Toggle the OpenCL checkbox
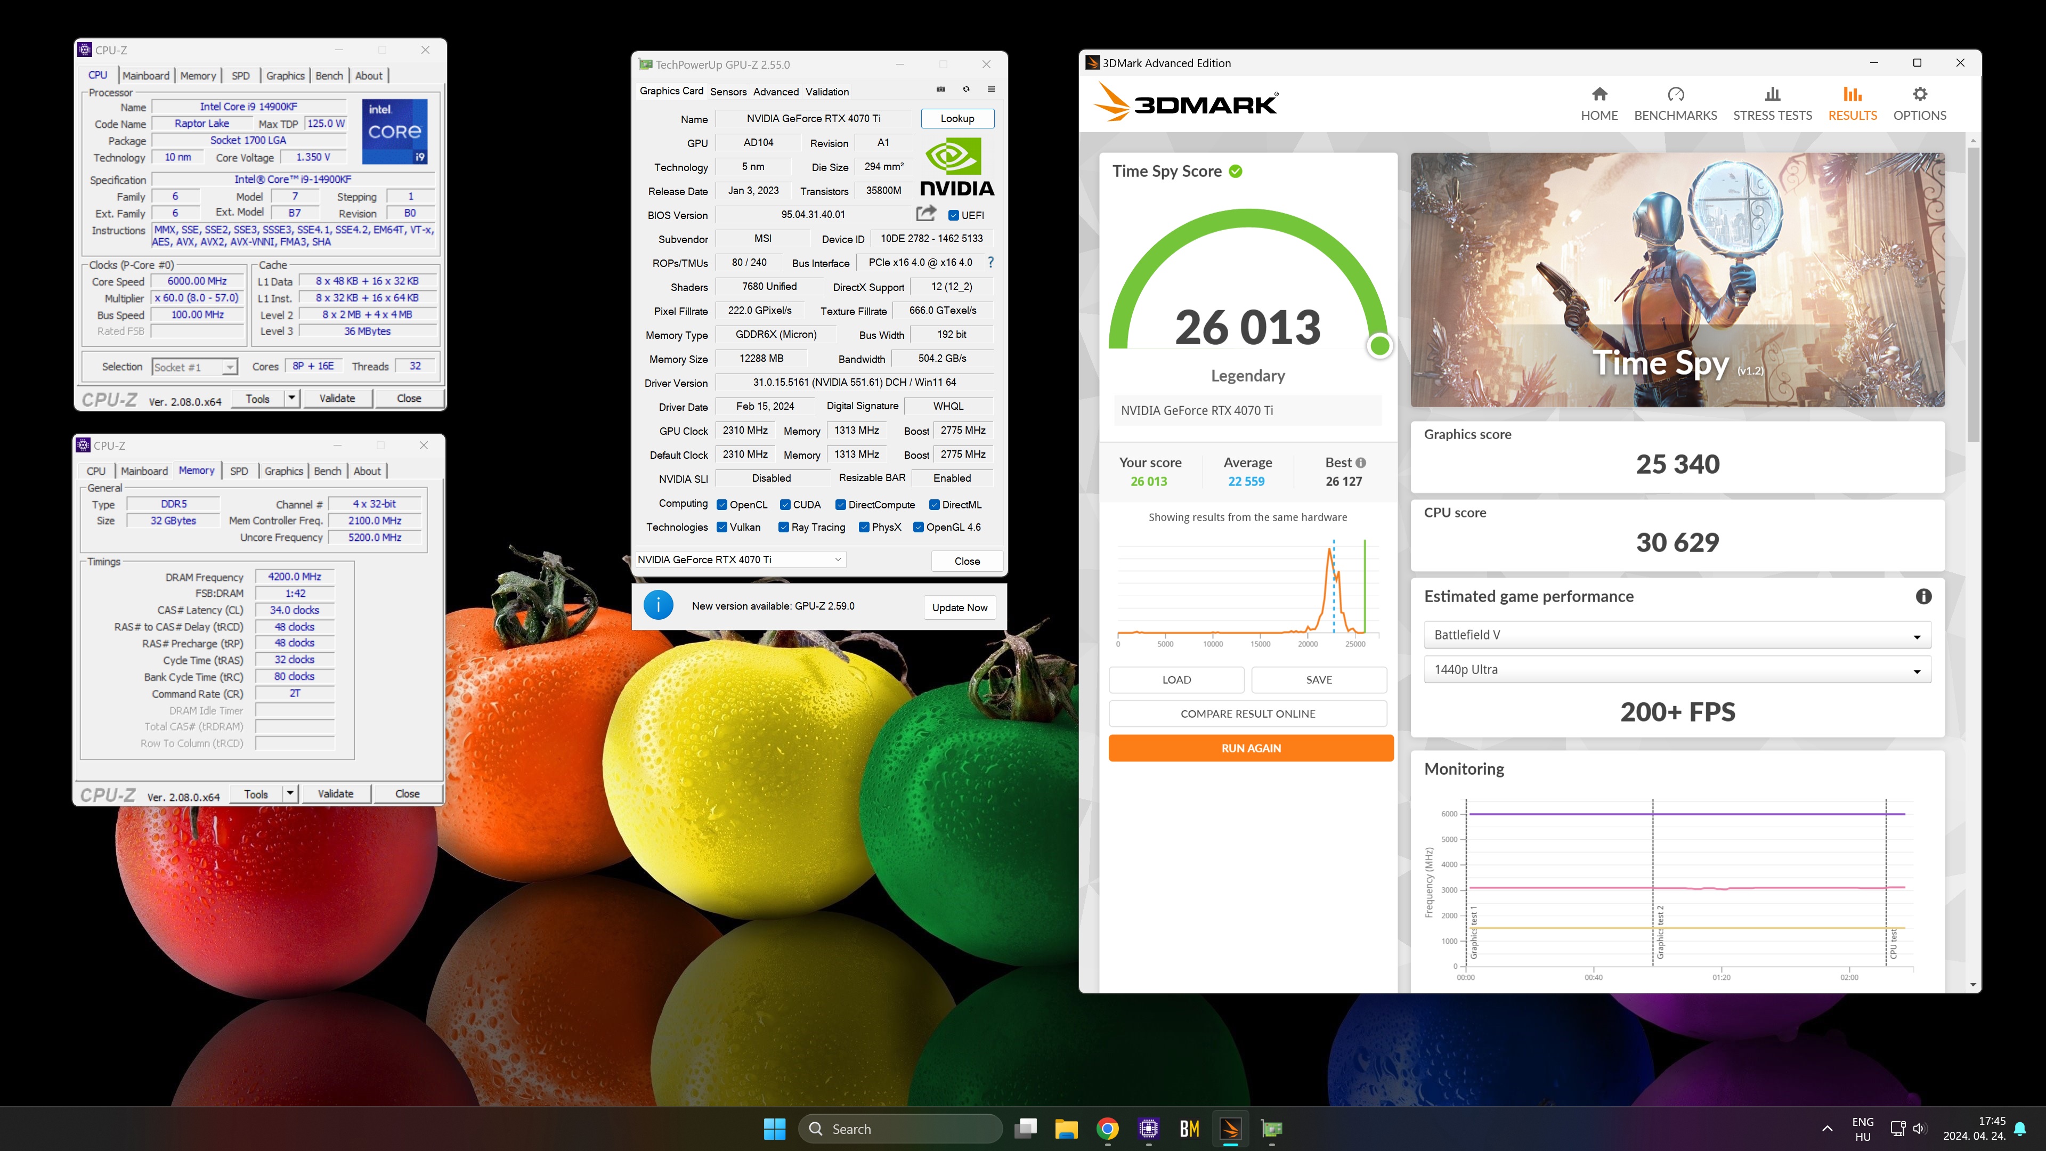 click(x=721, y=505)
